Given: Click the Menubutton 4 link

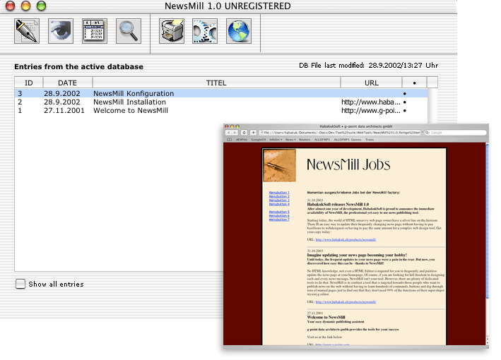Looking at the screenshot, I should (x=279, y=204).
